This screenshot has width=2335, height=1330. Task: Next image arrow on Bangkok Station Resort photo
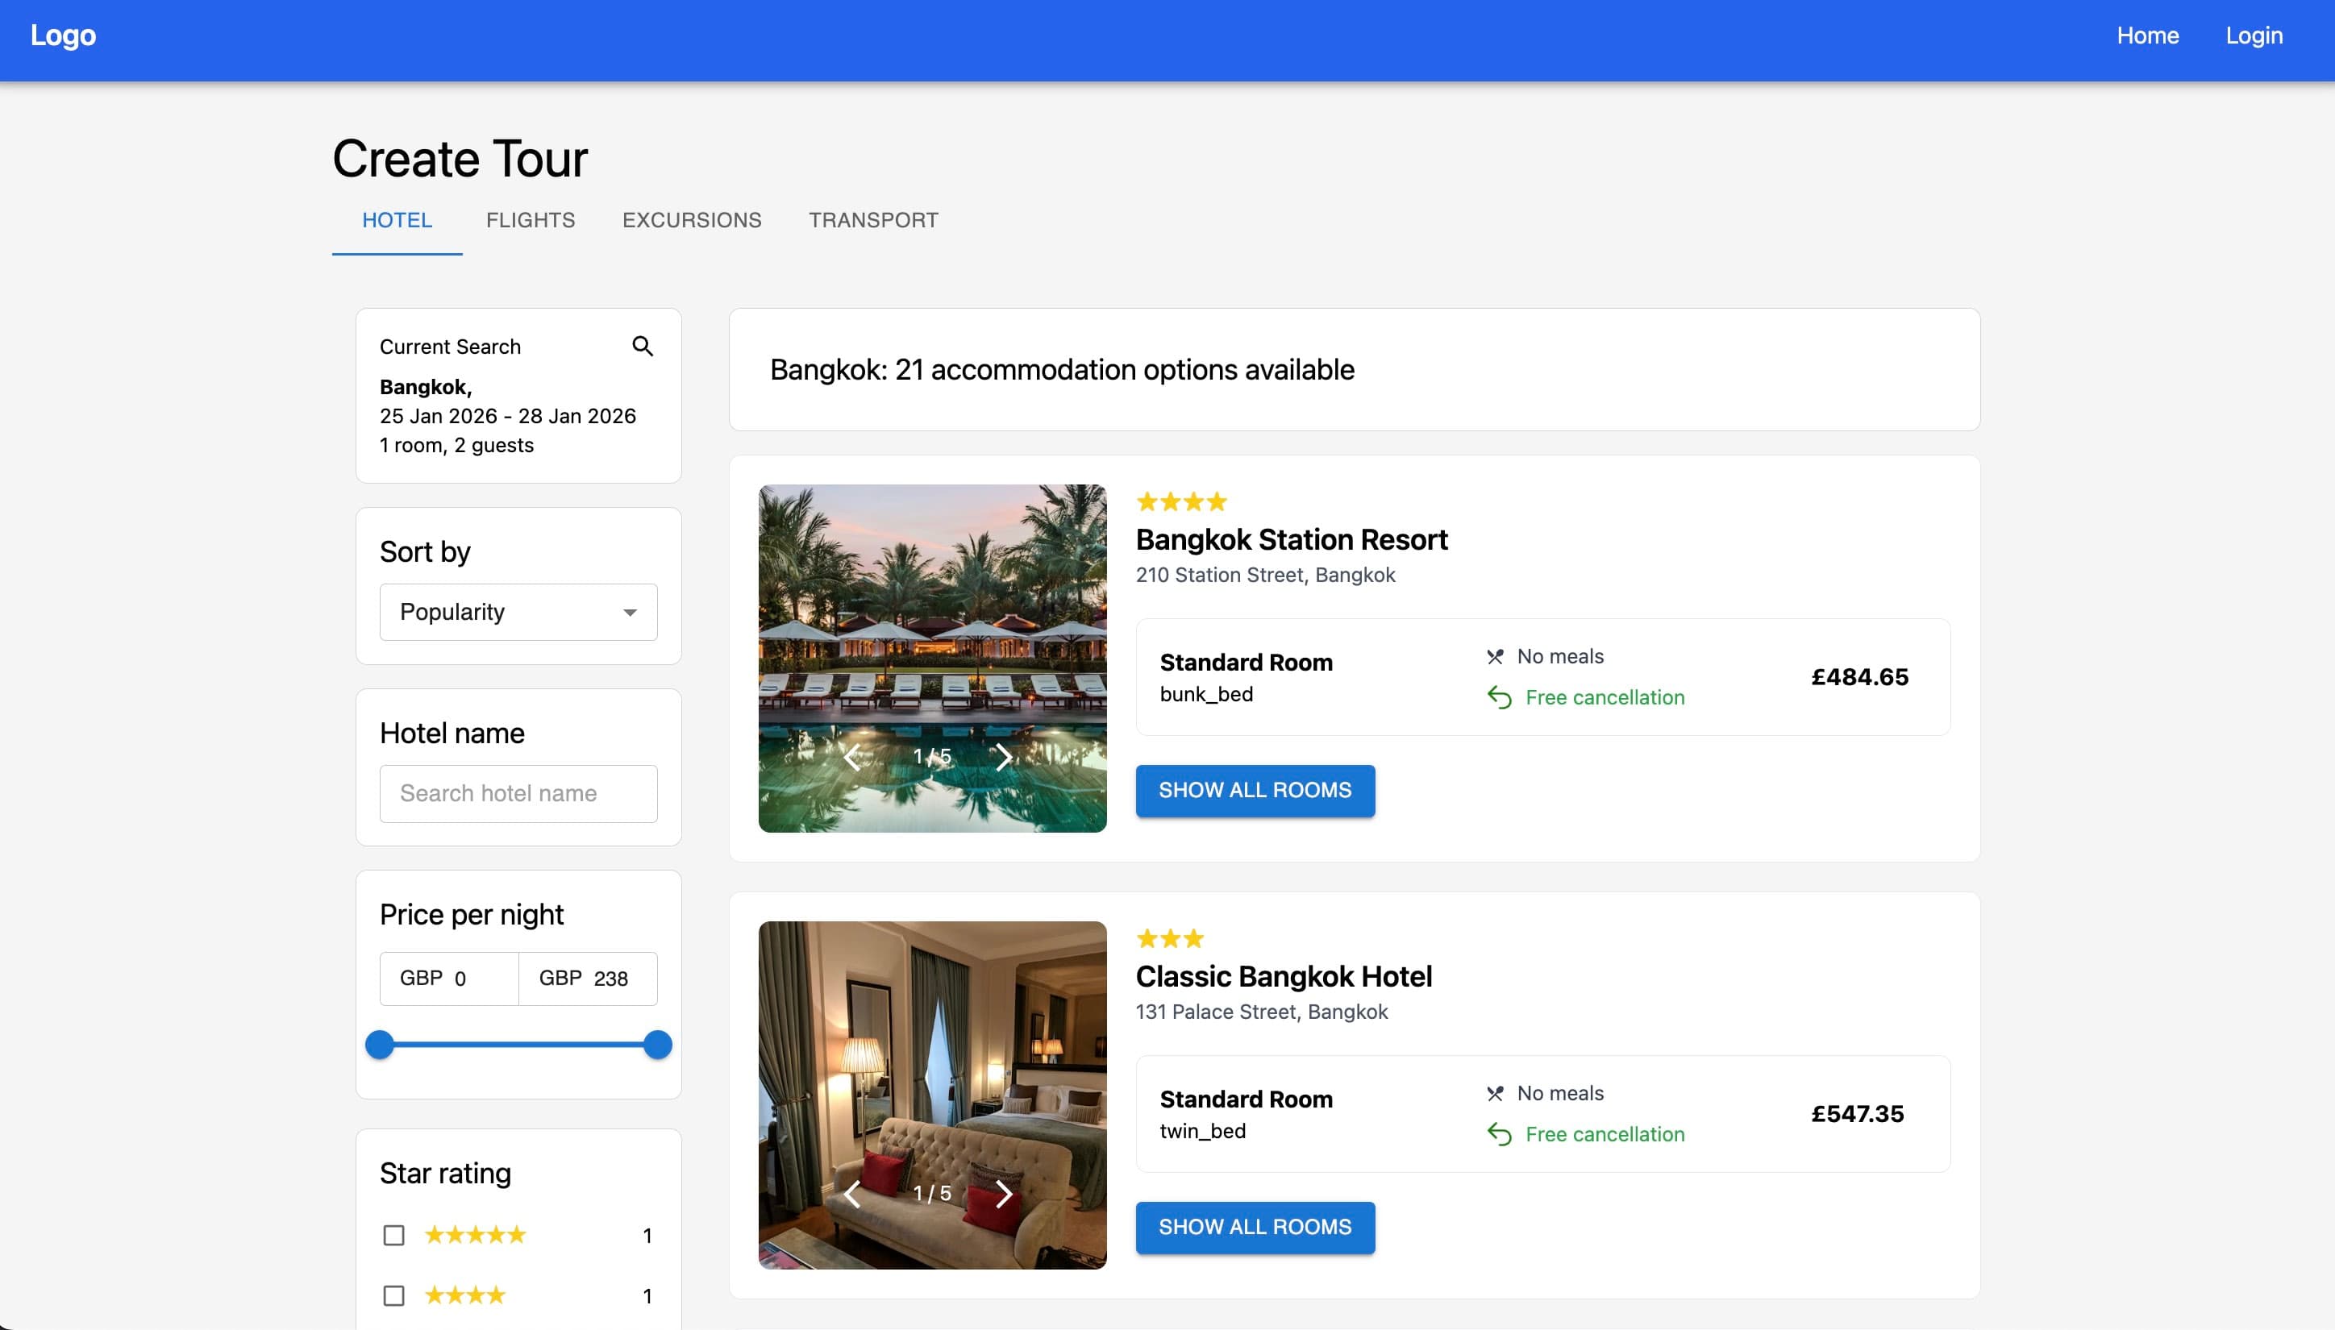click(1003, 756)
